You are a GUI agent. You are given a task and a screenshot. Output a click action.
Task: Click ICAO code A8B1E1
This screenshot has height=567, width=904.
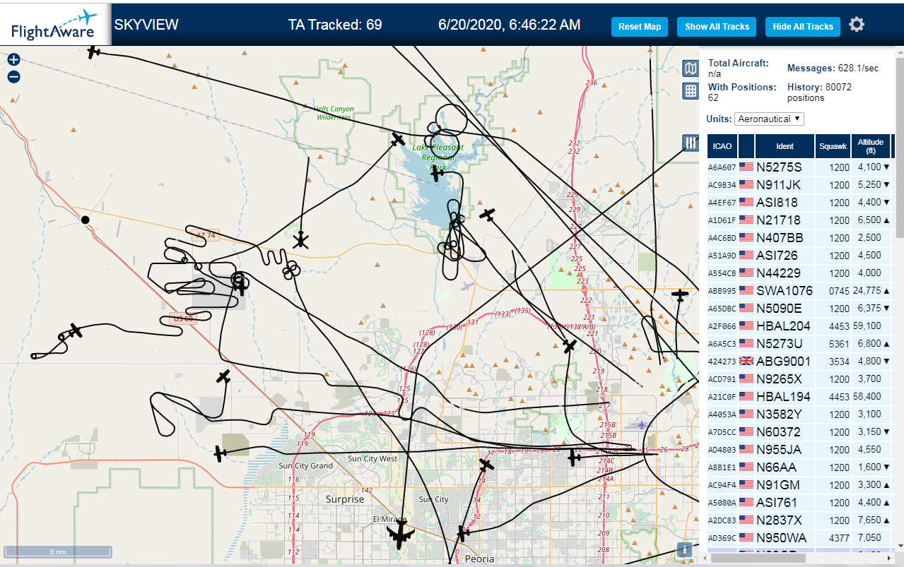[722, 467]
